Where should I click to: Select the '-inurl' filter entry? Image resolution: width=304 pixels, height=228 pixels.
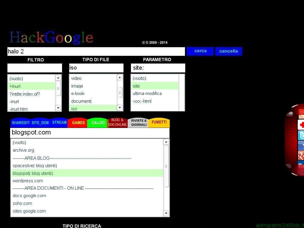(x=31, y=102)
